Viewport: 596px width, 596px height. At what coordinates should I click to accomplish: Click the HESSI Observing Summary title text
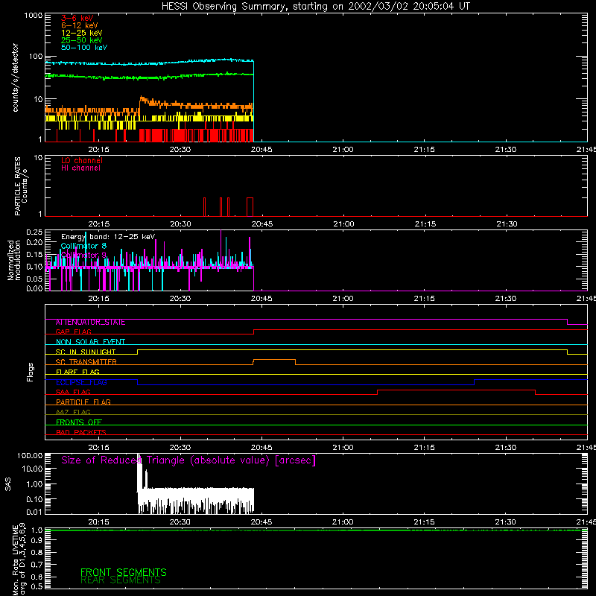(315, 7)
